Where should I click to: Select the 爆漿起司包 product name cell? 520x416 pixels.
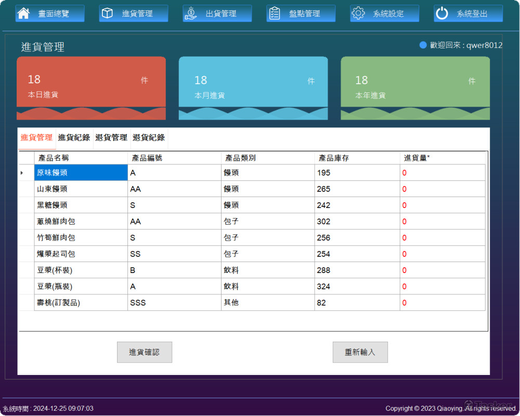point(81,254)
